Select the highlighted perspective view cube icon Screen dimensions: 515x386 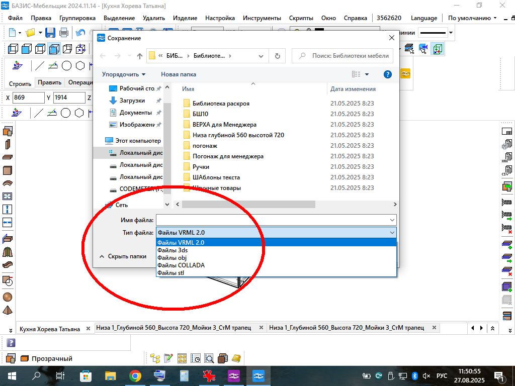(x=54, y=49)
